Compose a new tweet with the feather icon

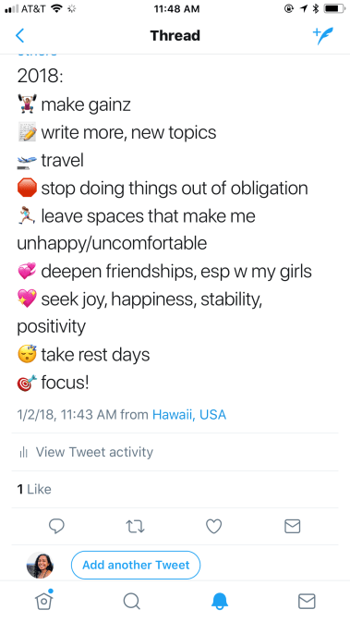322,36
